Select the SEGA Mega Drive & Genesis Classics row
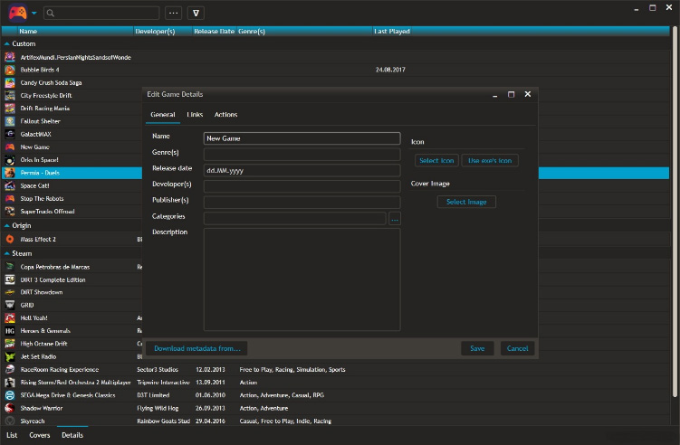 [336, 395]
